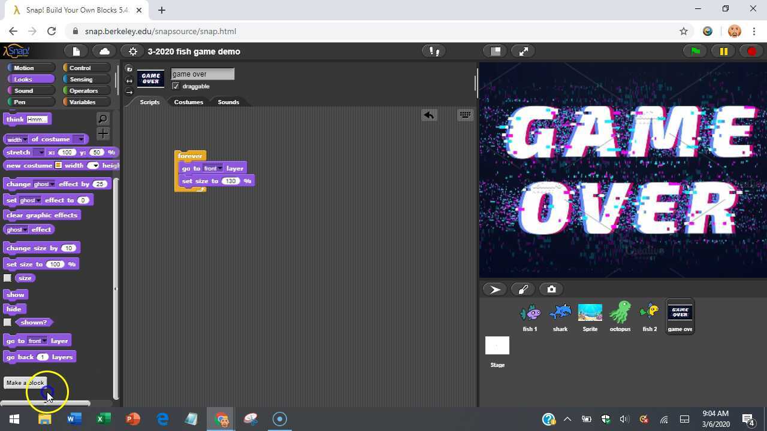Image resolution: width=767 pixels, height=431 pixels.
Task: Open the project file menu
Action: click(x=76, y=51)
